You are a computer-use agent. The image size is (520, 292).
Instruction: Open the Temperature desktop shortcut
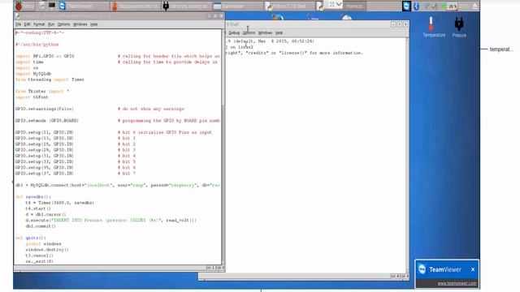(433, 27)
